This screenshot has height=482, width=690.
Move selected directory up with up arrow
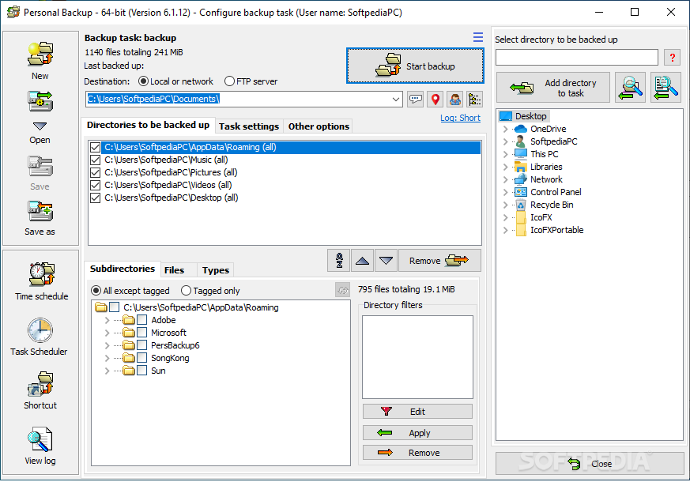362,260
